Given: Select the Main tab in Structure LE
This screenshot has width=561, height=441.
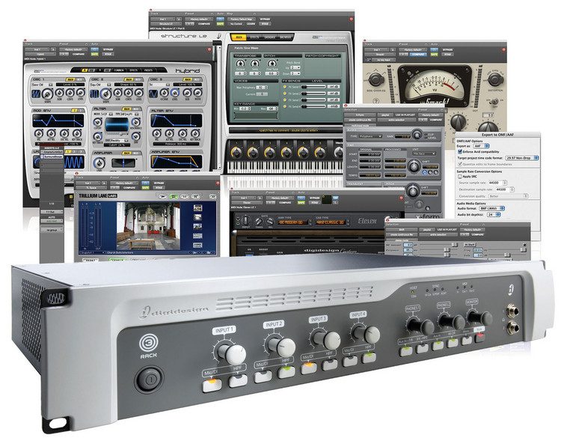Looking at the screenshot, I should pyautogui.click(x=239, y=36).
